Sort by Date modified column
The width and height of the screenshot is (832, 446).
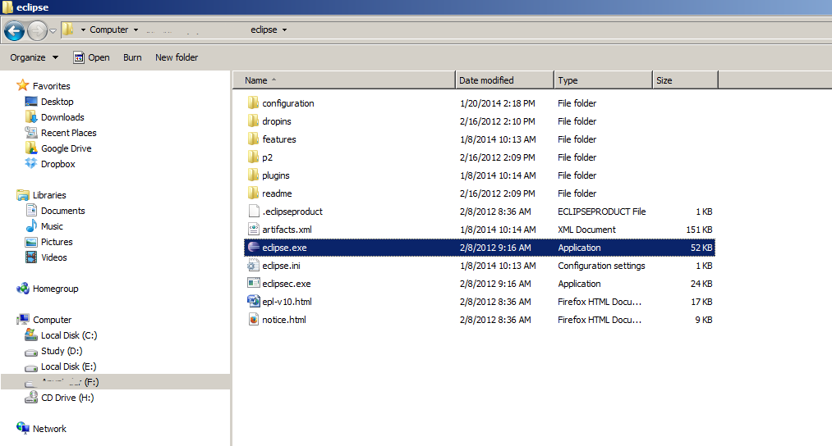point(504,80)
